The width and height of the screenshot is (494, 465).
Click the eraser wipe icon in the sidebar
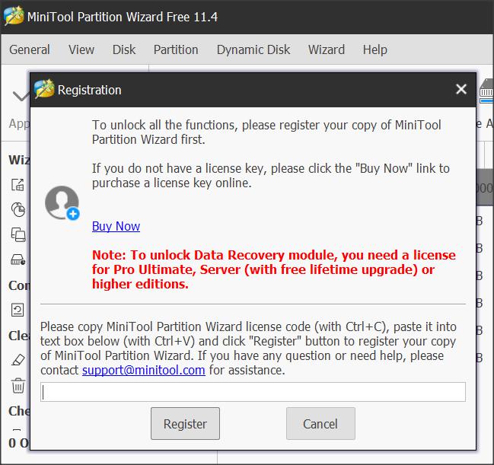[18, 360]
